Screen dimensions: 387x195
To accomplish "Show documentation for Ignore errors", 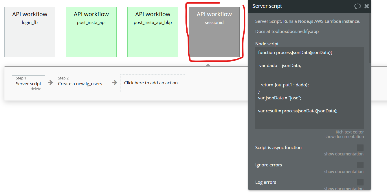I will pyautogui.click(x=344, y=172).
